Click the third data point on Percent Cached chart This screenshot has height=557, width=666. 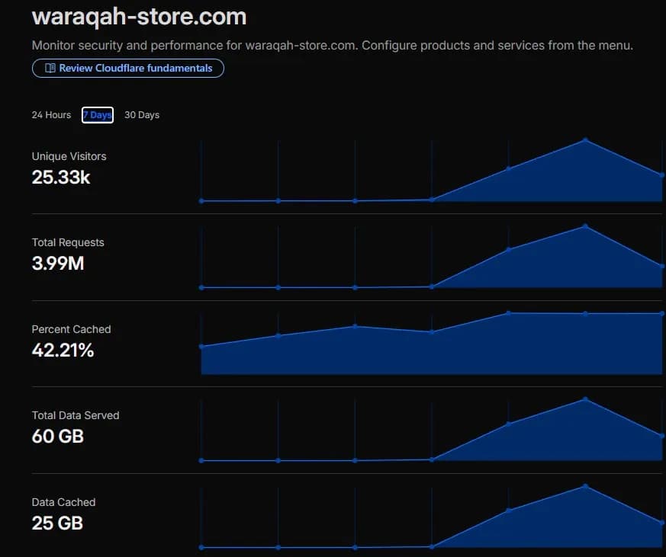[x=355, y=326]
